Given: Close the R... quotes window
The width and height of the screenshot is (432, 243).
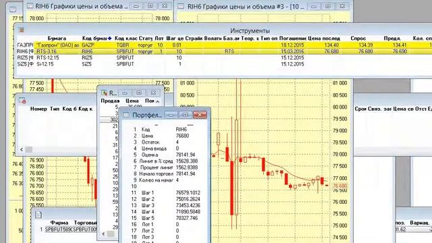Looking at the screenshot, I should [153, 93].
